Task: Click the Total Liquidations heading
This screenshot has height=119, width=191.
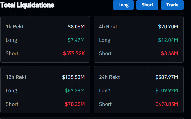Action: click(x=28, y=5)
